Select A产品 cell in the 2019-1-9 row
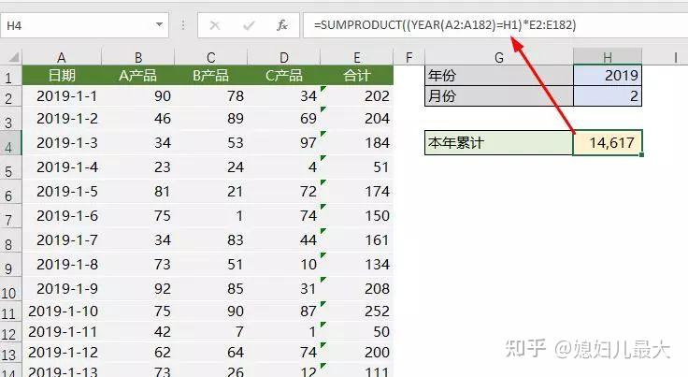688x377 pixels. [x=137, y=289]
